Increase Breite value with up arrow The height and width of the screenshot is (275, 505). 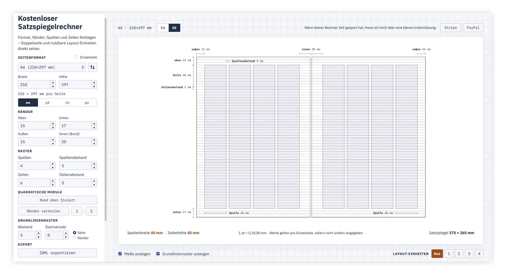[53, 82]
